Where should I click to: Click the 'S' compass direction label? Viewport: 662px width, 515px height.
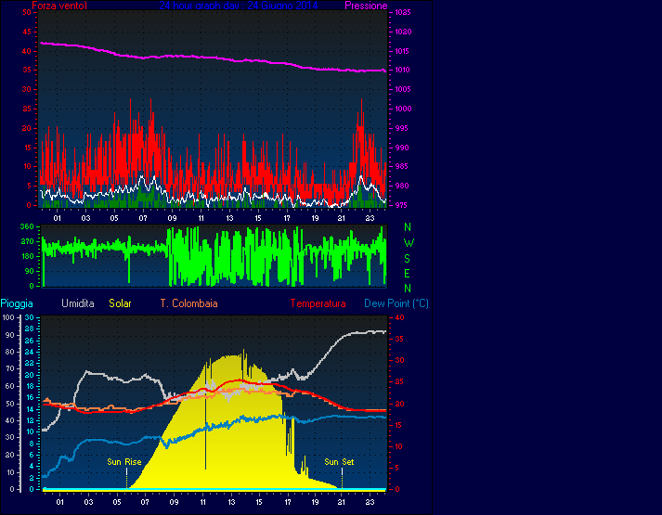pyautogui.click(x=407, y=259)
